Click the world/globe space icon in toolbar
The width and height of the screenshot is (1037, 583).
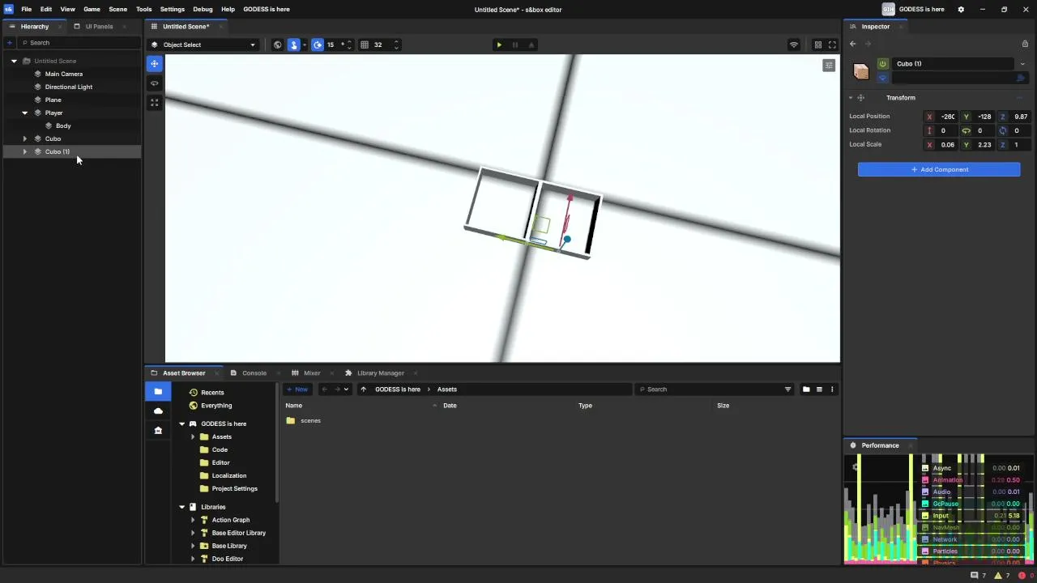coord(278,45)
